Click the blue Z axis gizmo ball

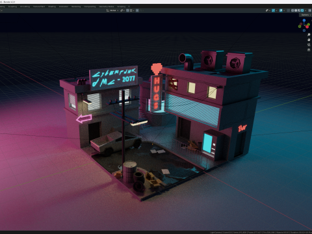[x=304, y=20]
